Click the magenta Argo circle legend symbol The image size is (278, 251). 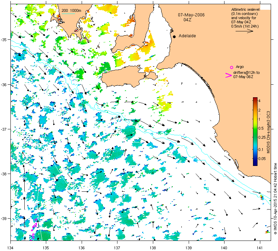point(231,67)
